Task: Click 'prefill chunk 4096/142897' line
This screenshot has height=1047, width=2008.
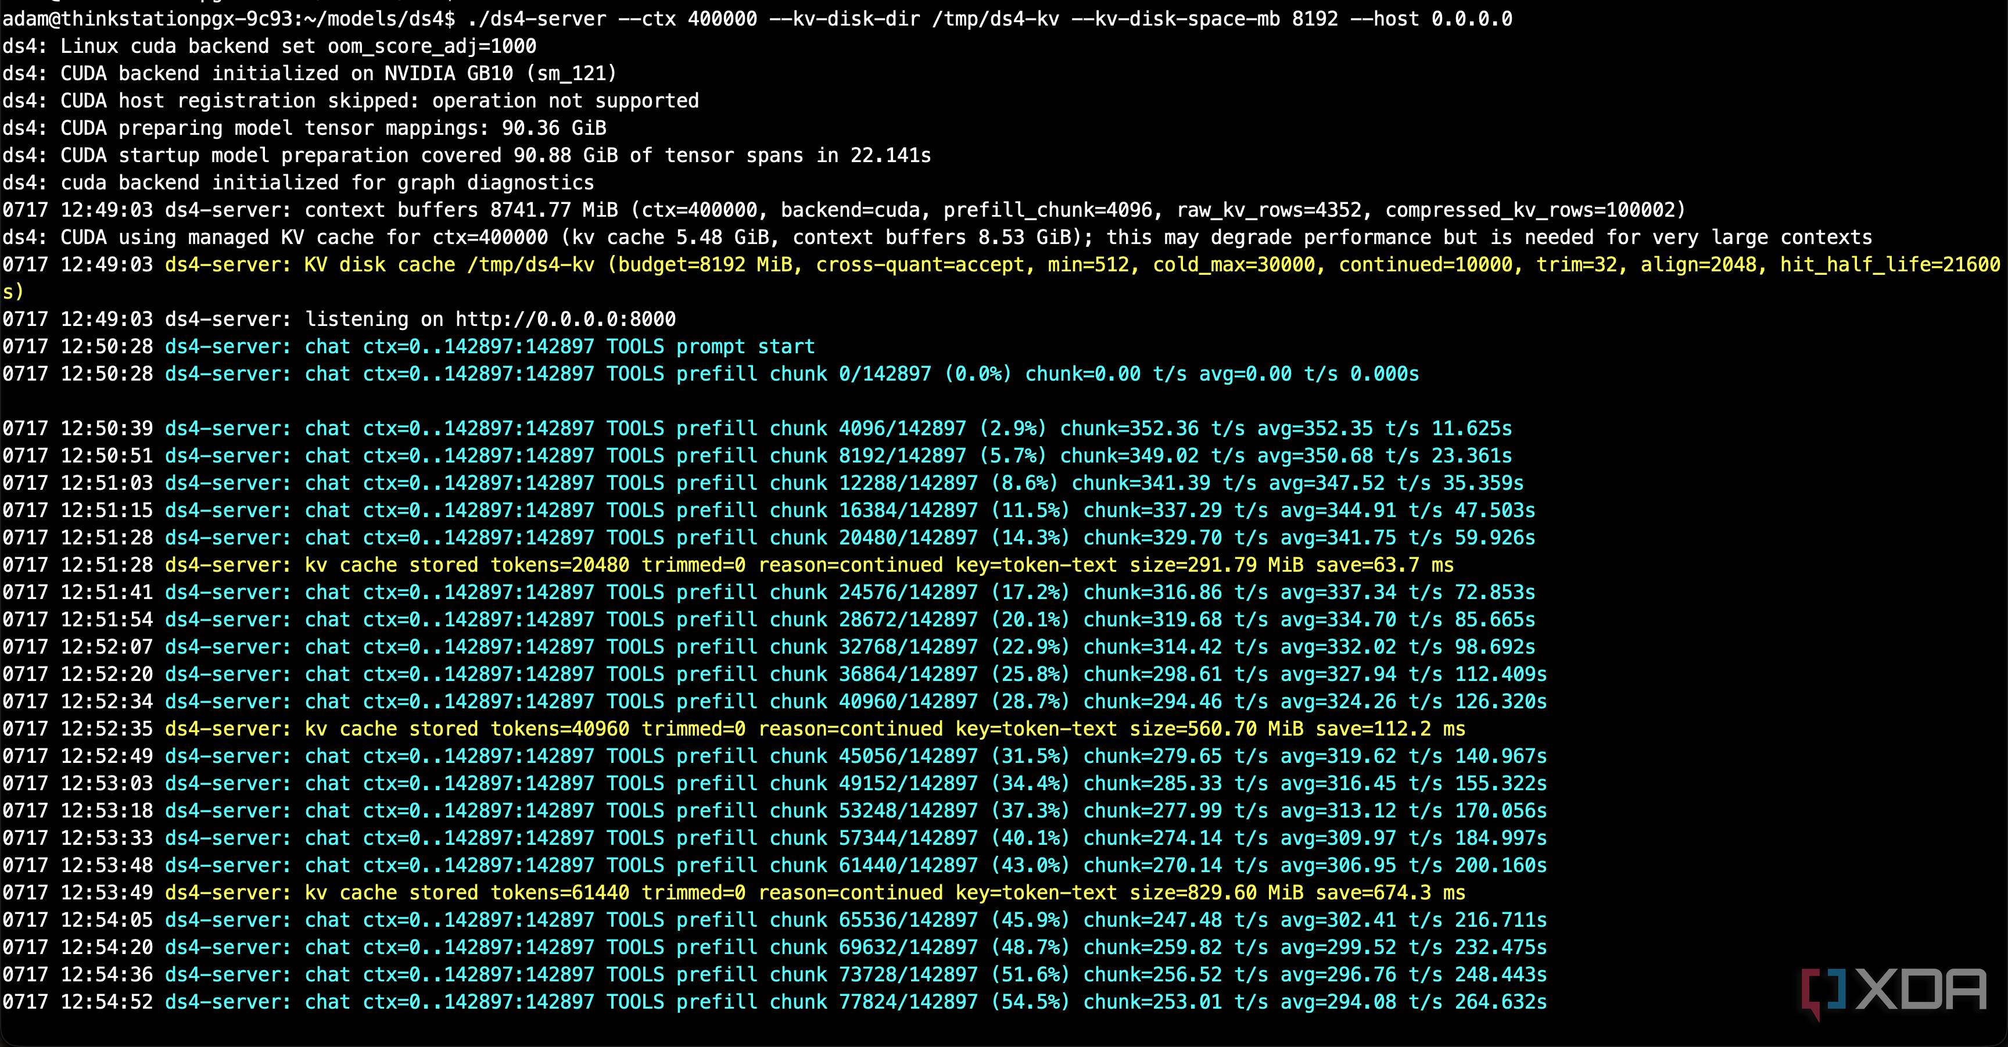Action: coord(757,428)
